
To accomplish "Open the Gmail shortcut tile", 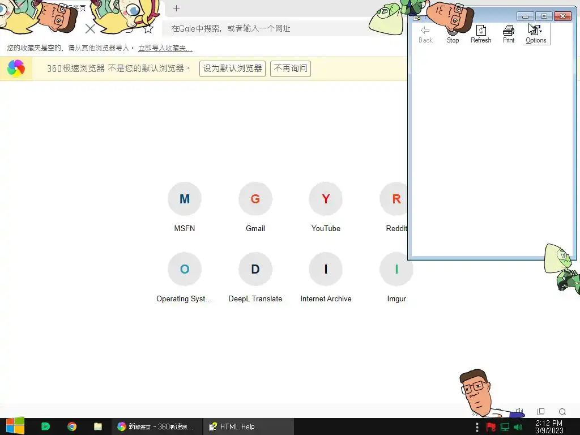I will tap(255, 207).
